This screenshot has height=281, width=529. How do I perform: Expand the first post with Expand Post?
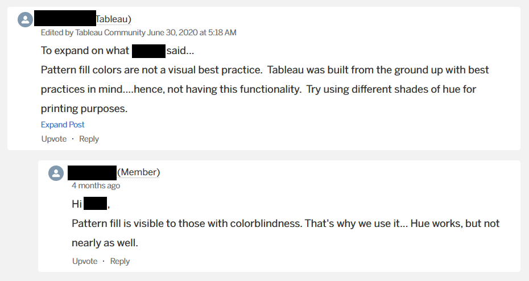[x=63, y=125]
